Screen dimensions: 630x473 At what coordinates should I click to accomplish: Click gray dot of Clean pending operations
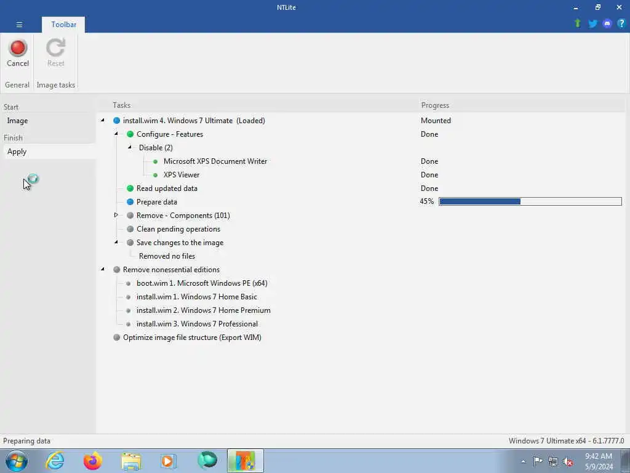point(130,229)
